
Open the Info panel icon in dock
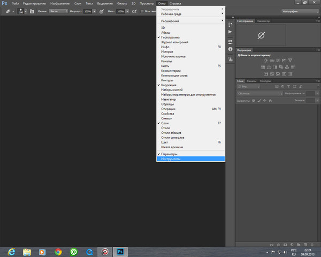coord(230,49)
